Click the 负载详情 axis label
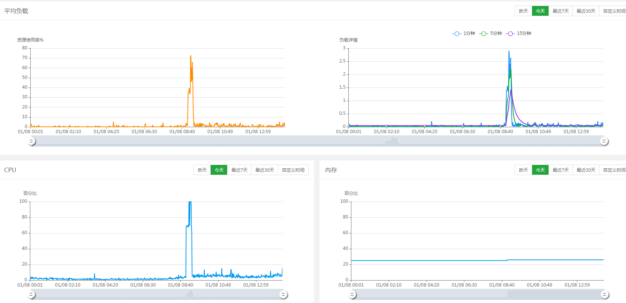Screen dimensions: 626x303 348,40
